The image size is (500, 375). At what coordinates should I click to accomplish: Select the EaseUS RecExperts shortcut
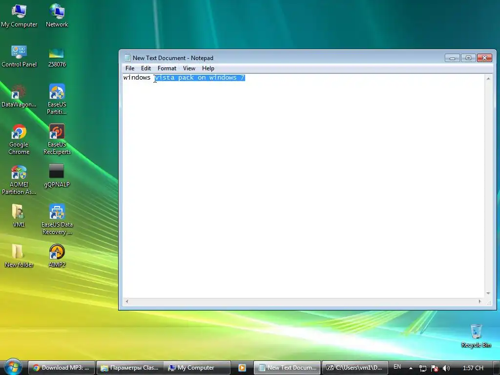tap(57, 139)
